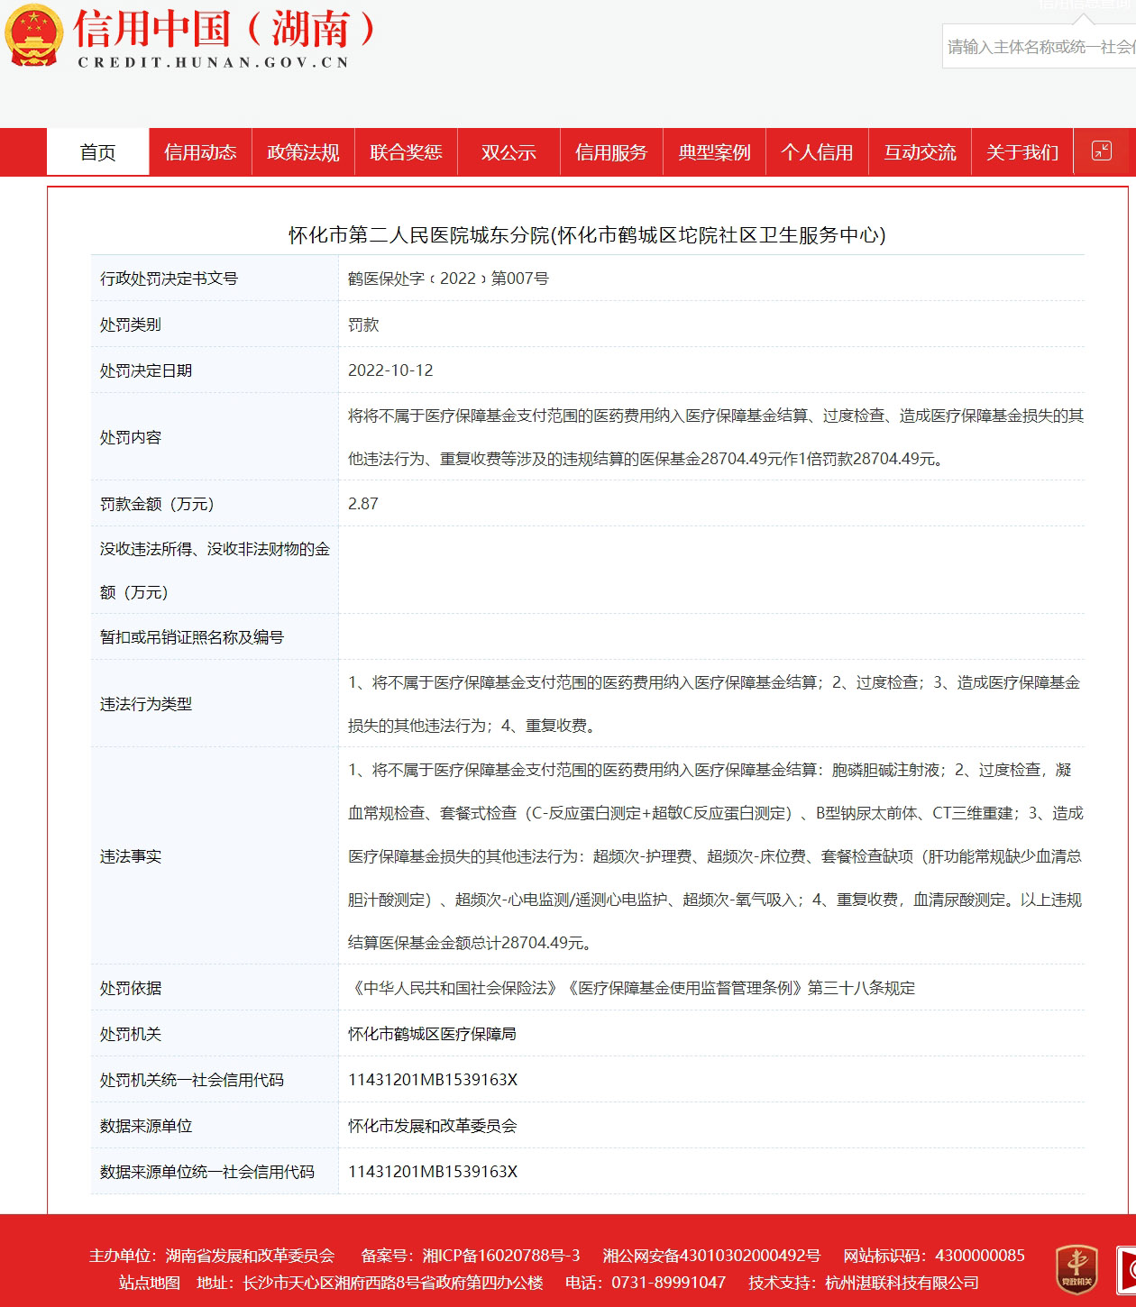
Task: Select the 联合奖惩 menu item
Action: (406, 152)
